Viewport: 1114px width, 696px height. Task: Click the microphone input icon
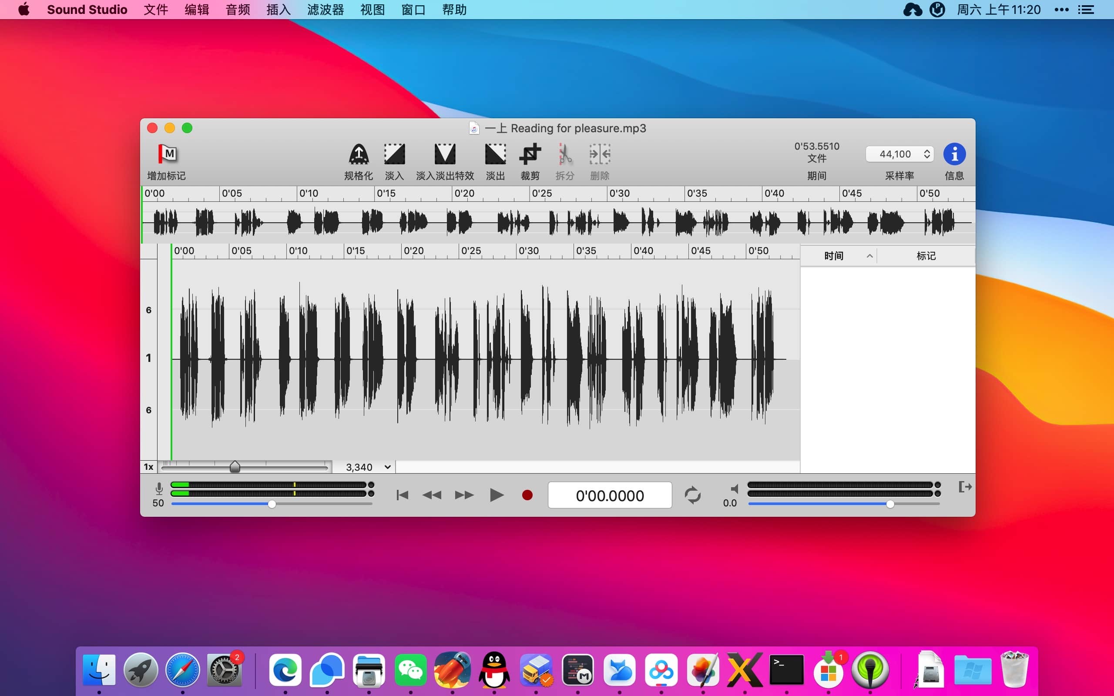[159, 488]
